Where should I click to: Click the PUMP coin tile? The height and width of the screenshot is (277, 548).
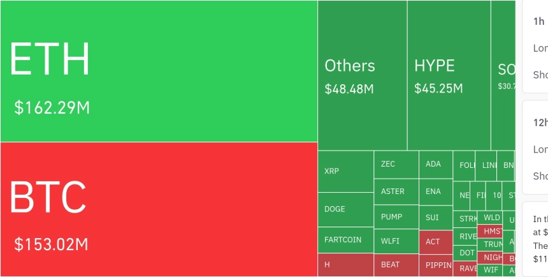[x=396, y=217]
